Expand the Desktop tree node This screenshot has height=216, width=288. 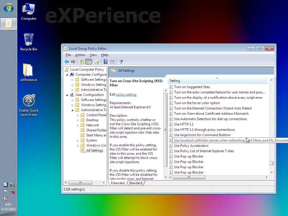(78, 120)
